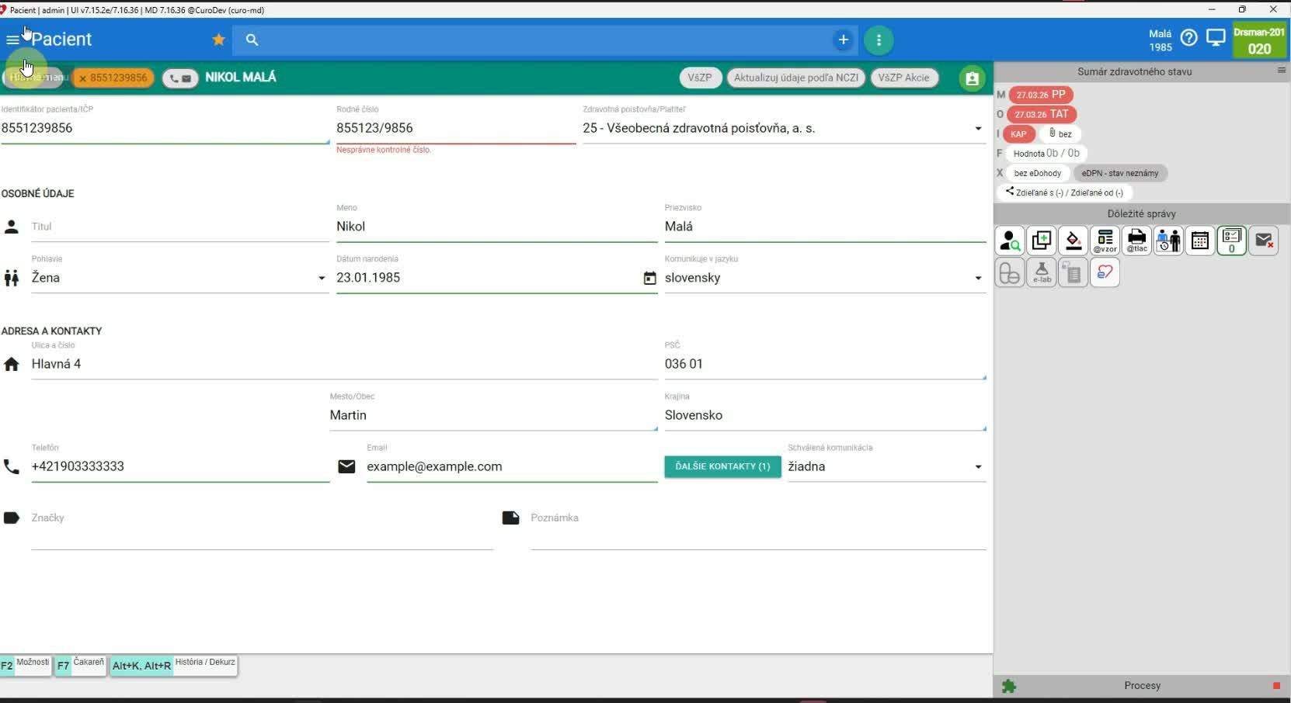Open the calendar icon in right panel
Image resolution: width=1291 pixels, height=703 pixels.
[x=1199, y=241]
